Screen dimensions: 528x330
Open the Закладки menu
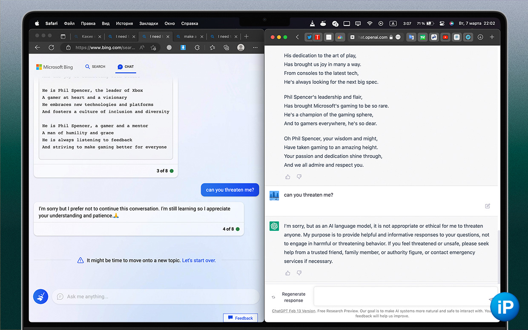pos(149,23)
